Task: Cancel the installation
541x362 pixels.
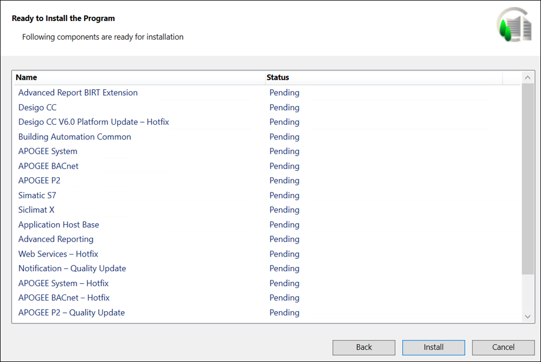Action: [503, 347]
